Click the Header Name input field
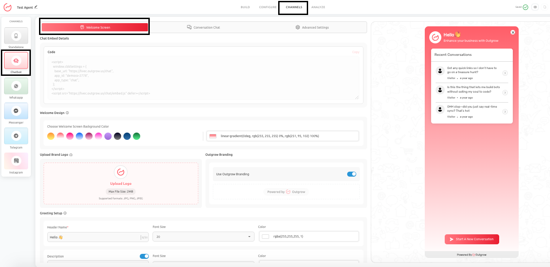This screenshot has width=550, height=267. tap(98, 237)
